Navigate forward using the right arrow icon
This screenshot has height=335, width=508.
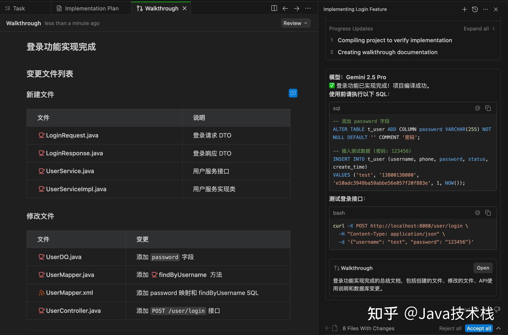click(296, 8)
